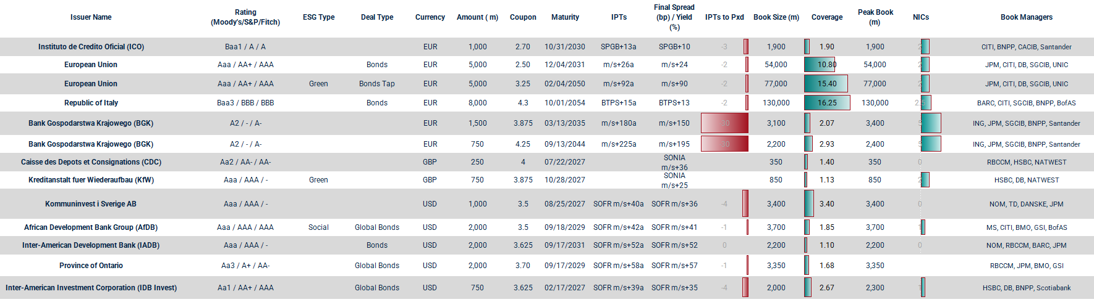Select the SOFR m/s+57 final spread cell

pos(674,266)
